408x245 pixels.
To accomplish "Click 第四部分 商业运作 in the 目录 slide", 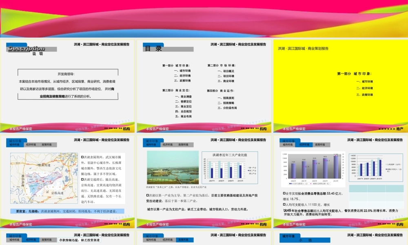I will (220, 91).
